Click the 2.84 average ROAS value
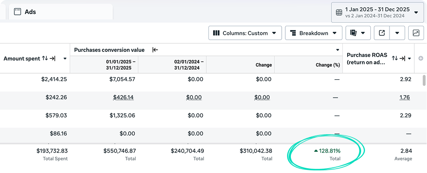This screenshot has width=427, height=173. click(407, 151)
